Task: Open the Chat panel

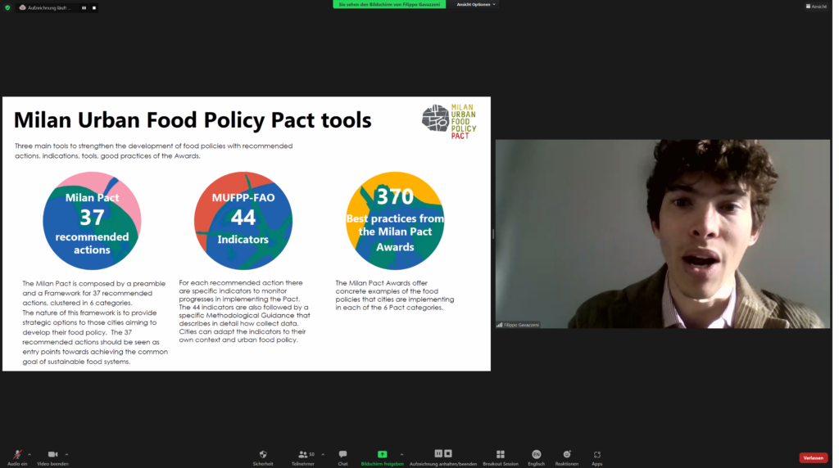Action: click(x=342, y=455)
